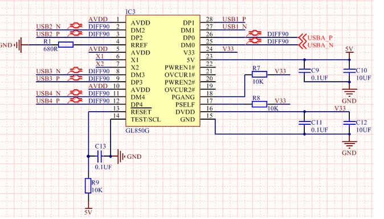Click the PWREN2# pin name inside IC3
The width and height of the screenshot is (384, 219).
click(180, 82)
